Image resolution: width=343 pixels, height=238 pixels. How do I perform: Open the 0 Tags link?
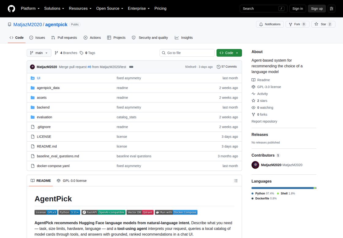[88, 53]
